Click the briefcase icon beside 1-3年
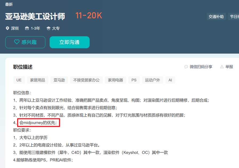Viewport: 239px width, 168px height. 27,28
